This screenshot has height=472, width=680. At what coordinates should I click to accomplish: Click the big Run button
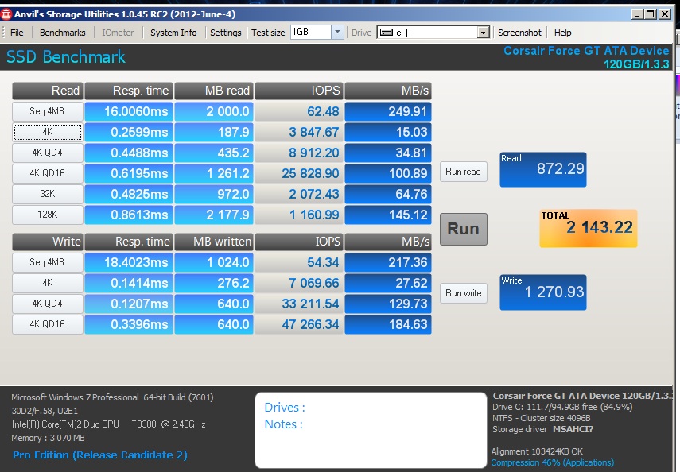point(463,229)
